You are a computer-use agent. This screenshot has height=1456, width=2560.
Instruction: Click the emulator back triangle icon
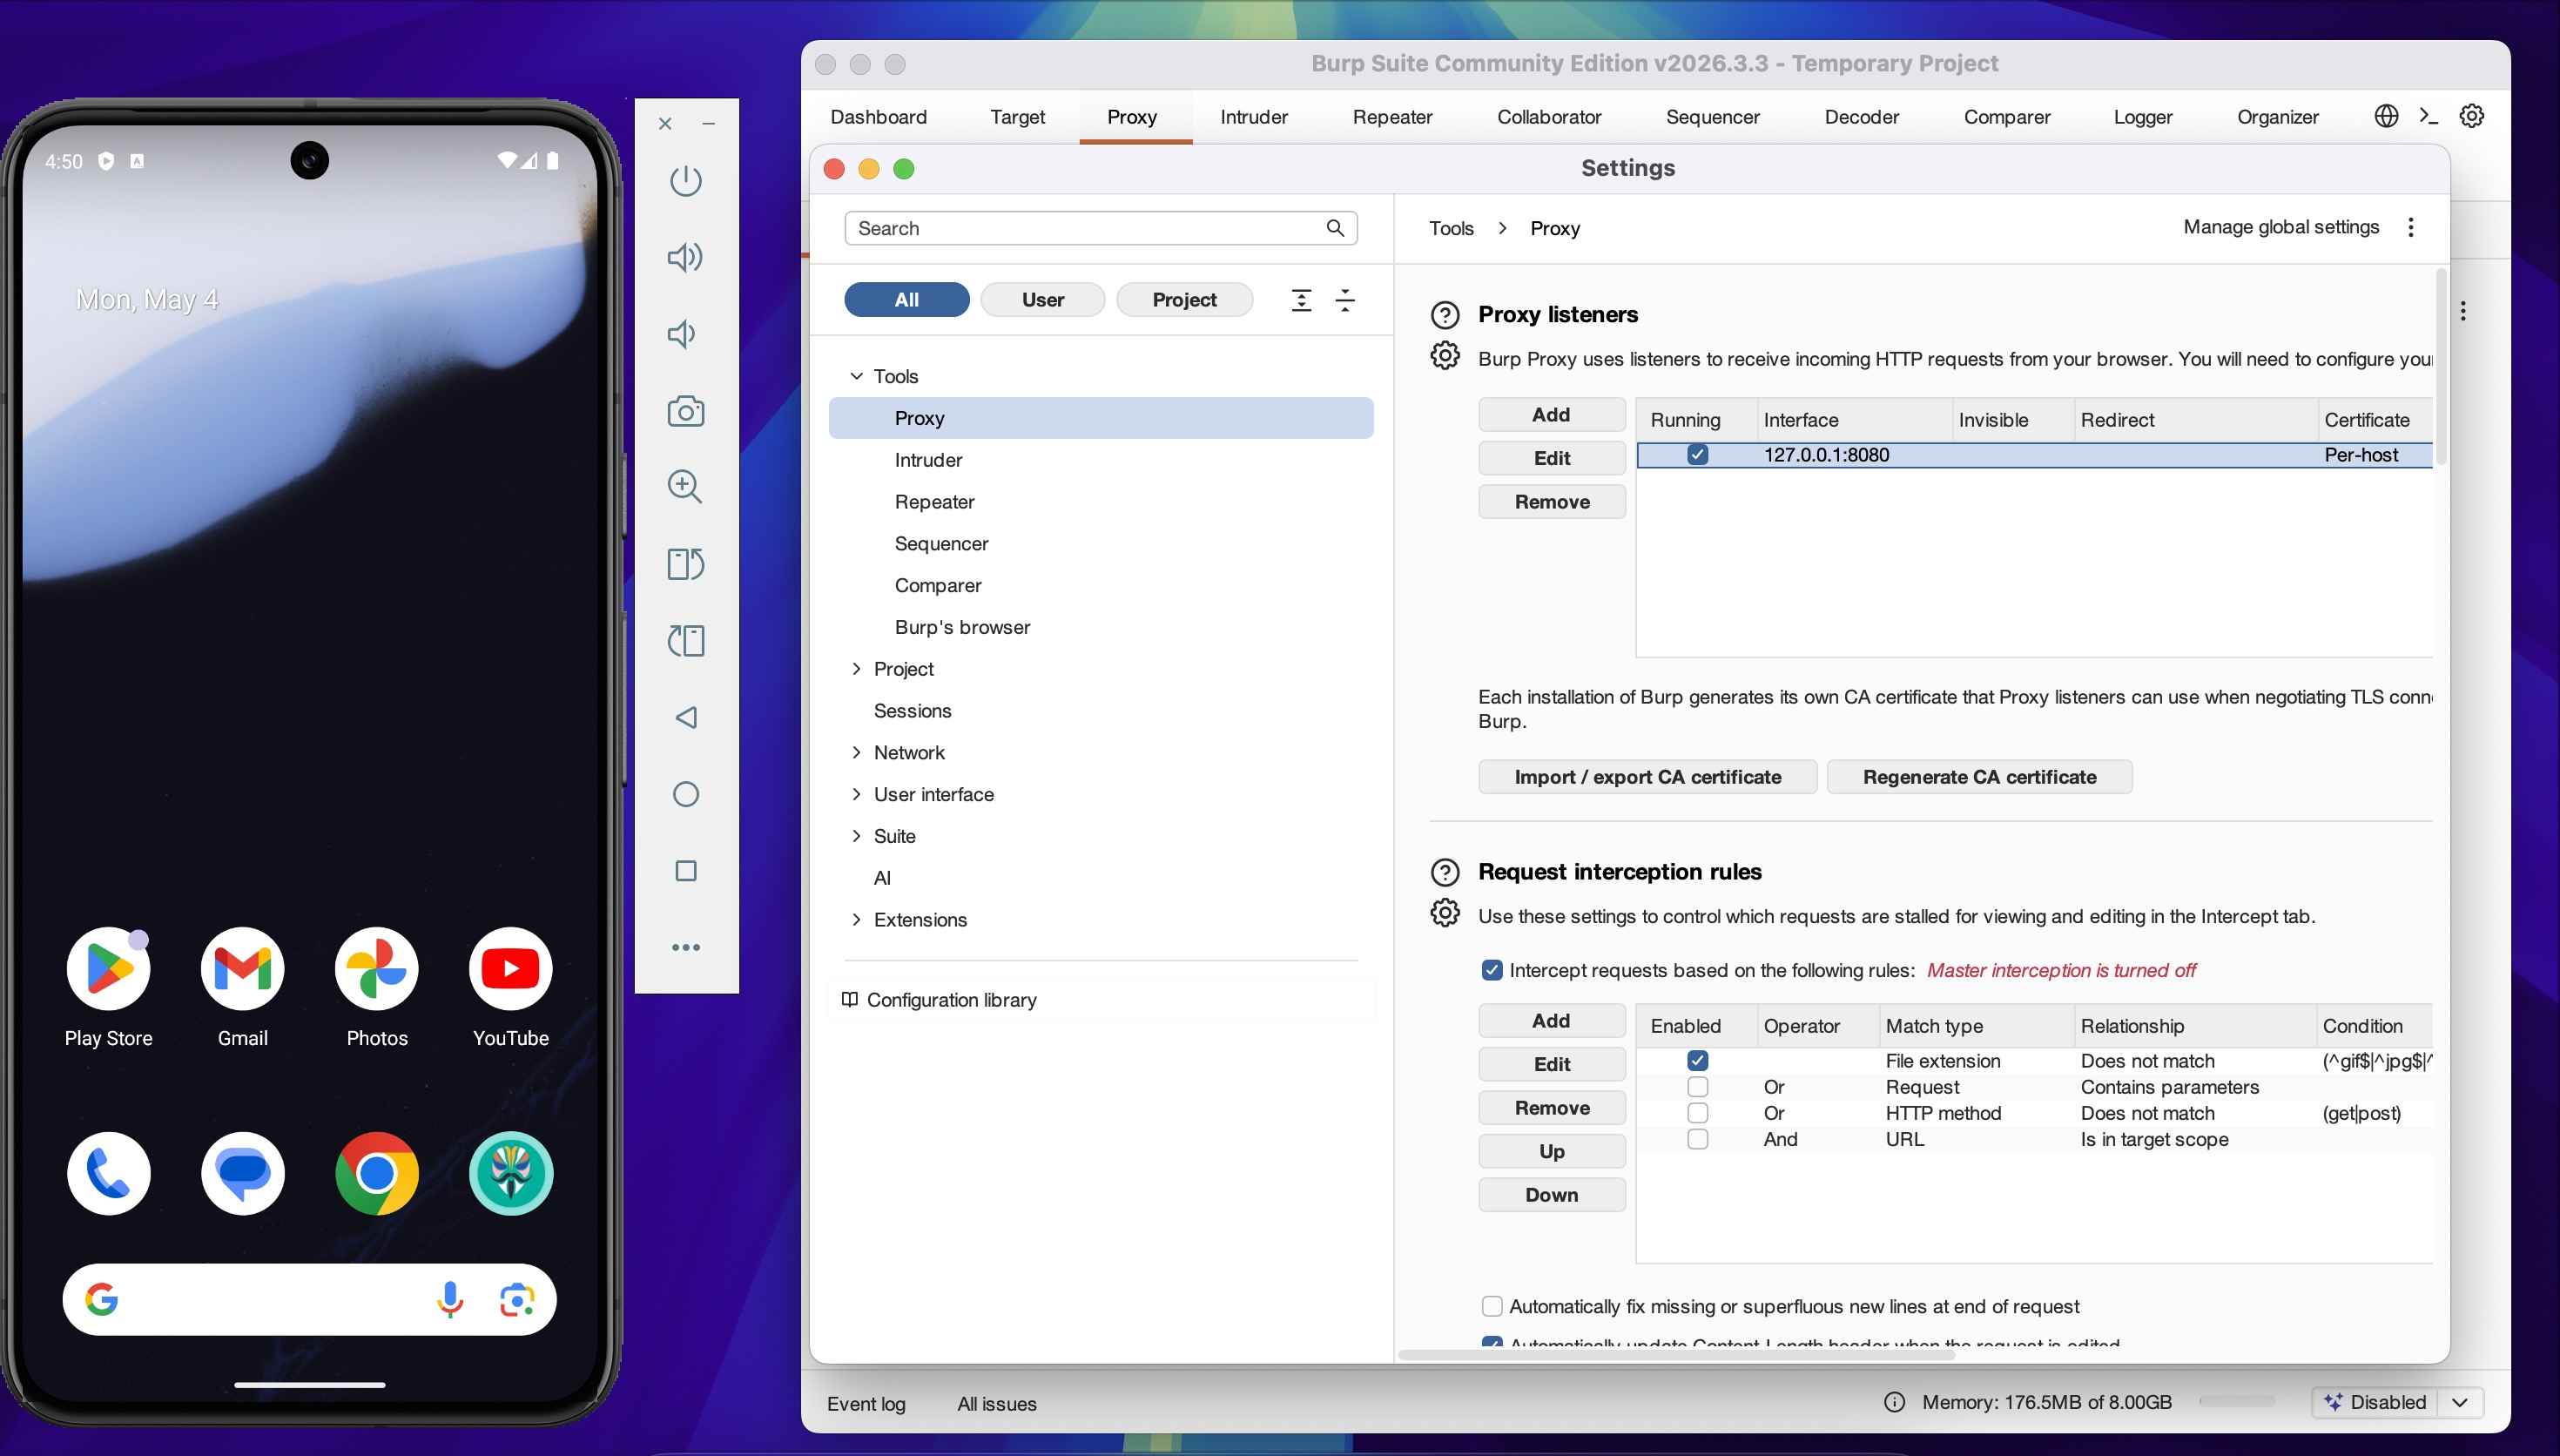(x=686, y=717)
